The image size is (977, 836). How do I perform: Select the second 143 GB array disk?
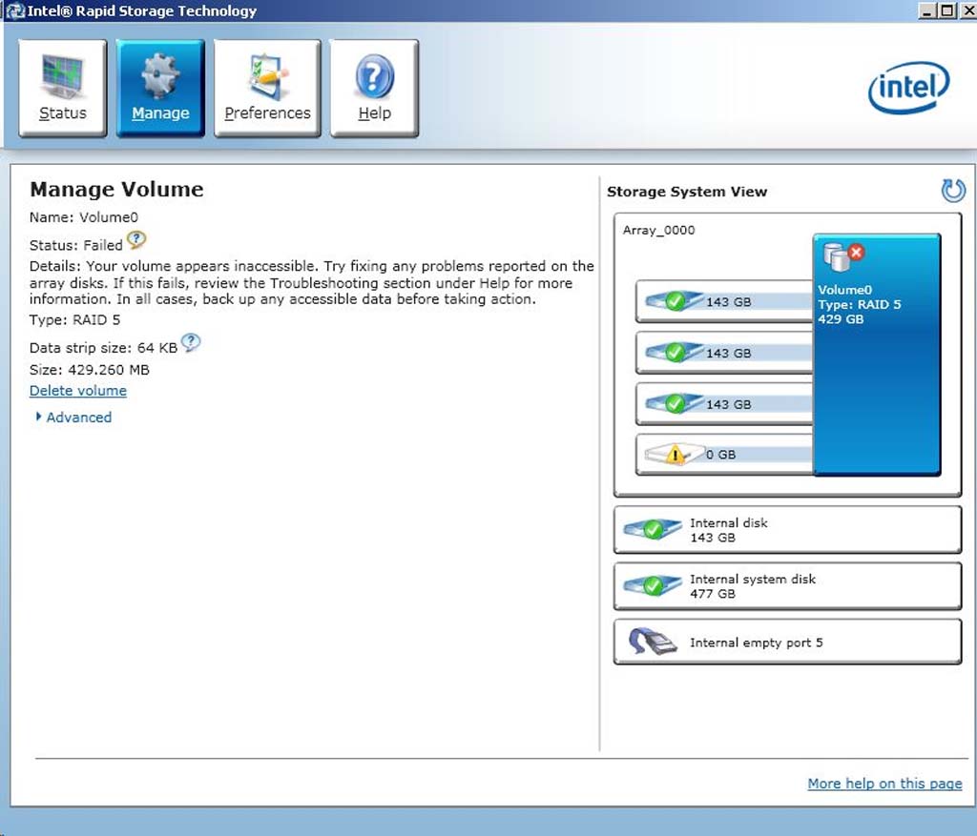724,353
